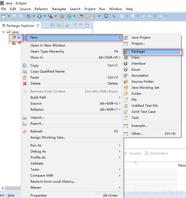186x198 pixels.
Task: Select Import... in the context menu
Action: click(72, 117)
